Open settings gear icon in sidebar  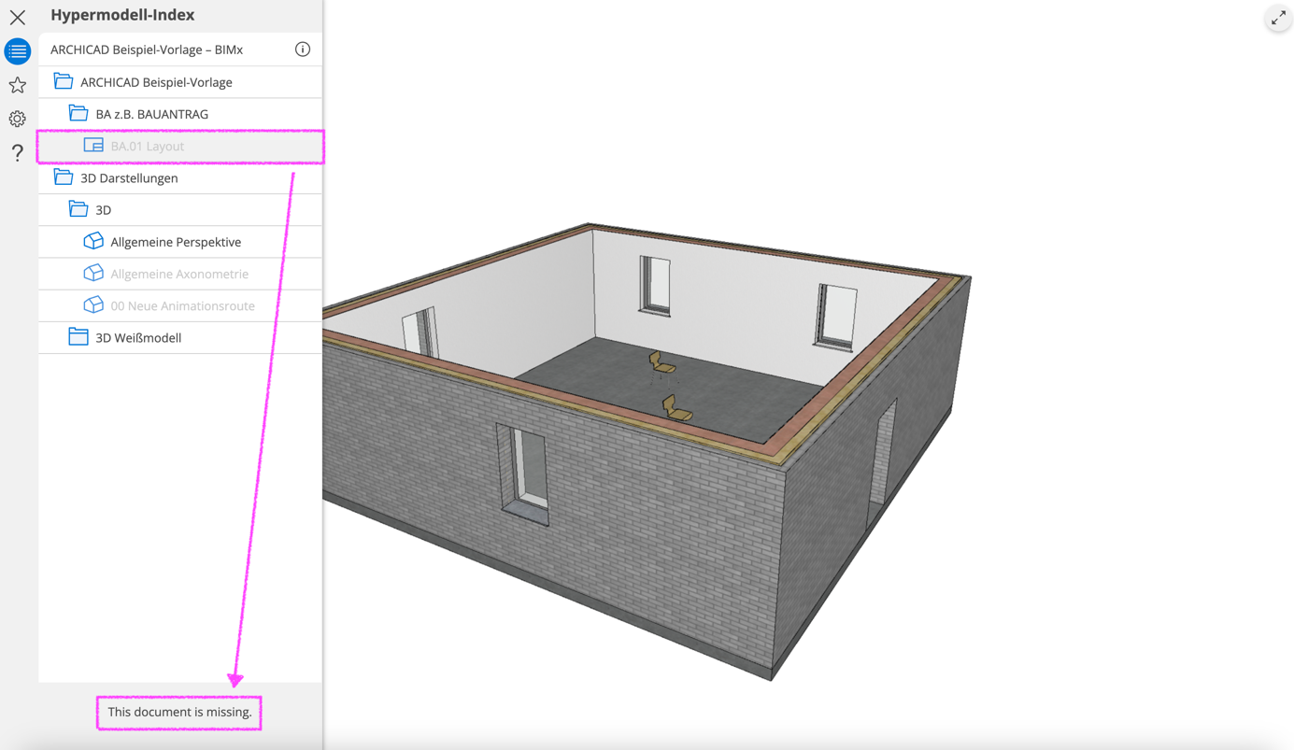tap(18, 119)
